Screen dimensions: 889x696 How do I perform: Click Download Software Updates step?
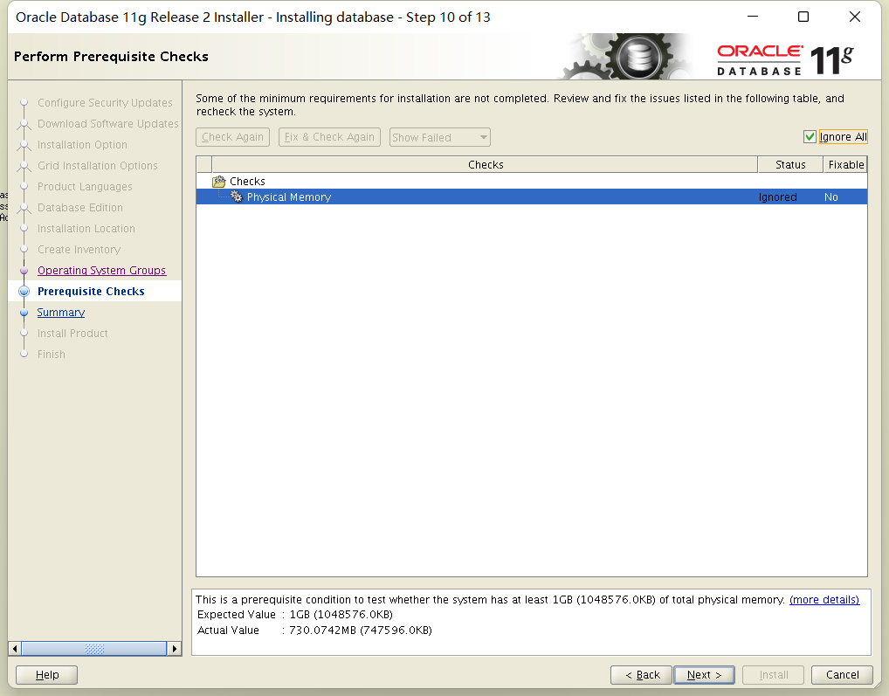(x=107, y=123)
